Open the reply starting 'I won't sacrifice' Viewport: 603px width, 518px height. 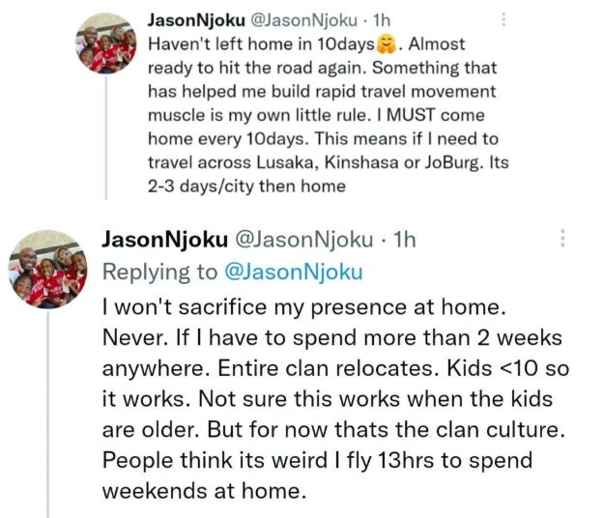329,406
